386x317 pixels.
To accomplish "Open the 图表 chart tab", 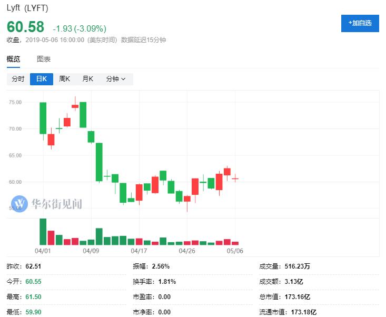I will pyautogui.click(x=44, y=59).
